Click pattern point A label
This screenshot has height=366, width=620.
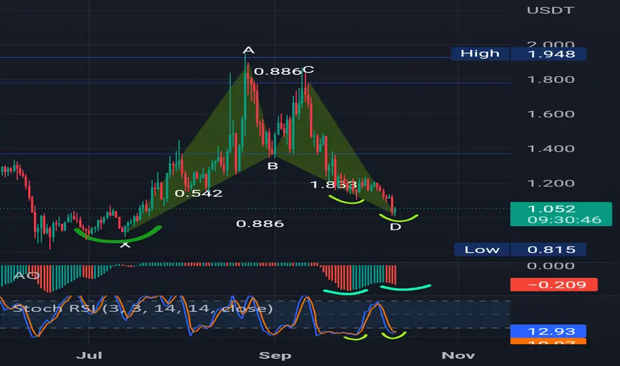248,51
